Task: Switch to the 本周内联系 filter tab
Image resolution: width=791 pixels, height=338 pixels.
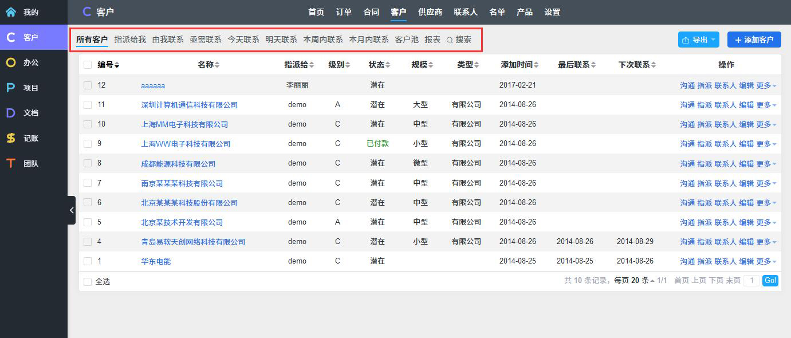Action: (x=323, y=40)
